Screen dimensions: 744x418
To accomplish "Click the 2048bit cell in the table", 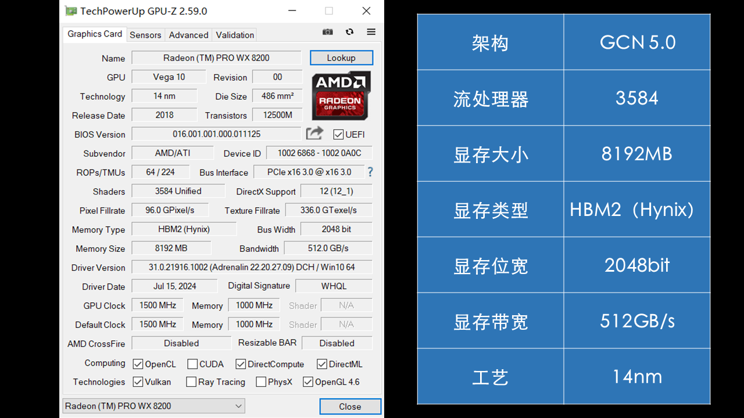I will 637,265.
